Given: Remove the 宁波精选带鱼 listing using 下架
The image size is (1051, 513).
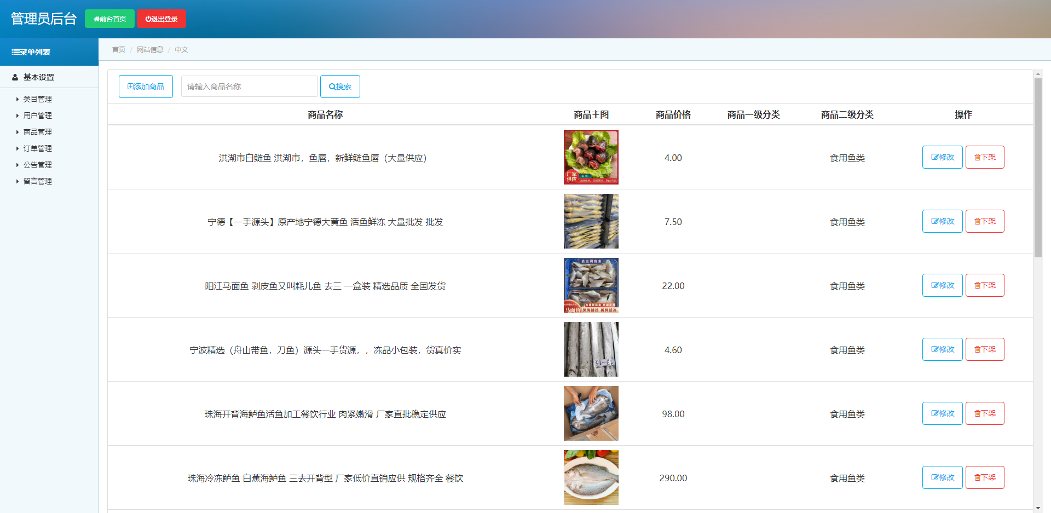Looking at the screenshot, I should click(984, 349).
